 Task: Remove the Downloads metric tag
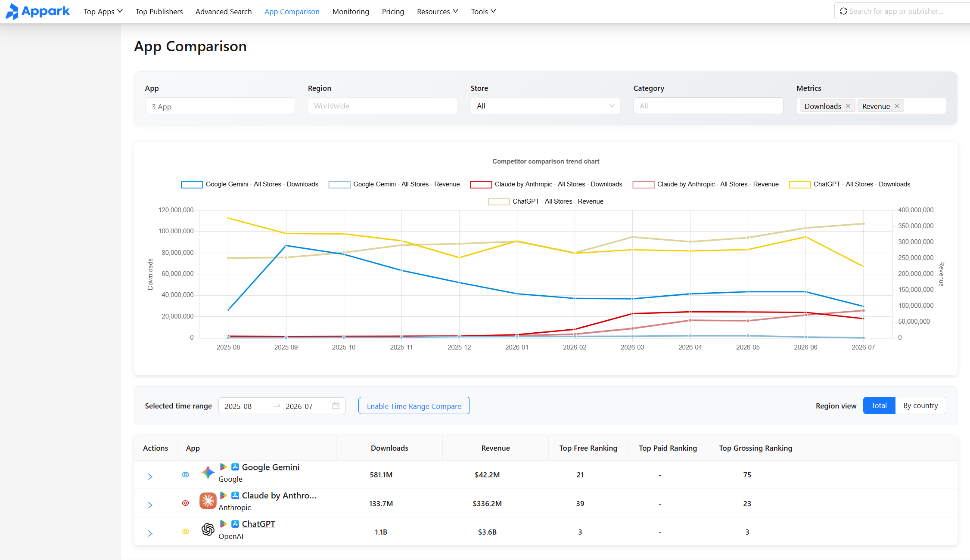(x=848, y=106)
